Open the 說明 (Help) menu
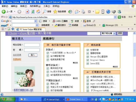Screen dimensions: 136x102 (x=56, y=6)
